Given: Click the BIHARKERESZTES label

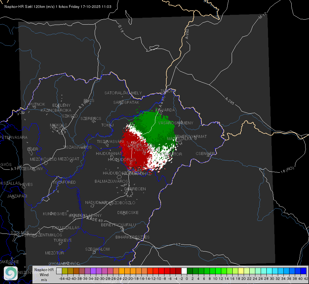Looking at the screenshot, I should (x=133, y=237).
